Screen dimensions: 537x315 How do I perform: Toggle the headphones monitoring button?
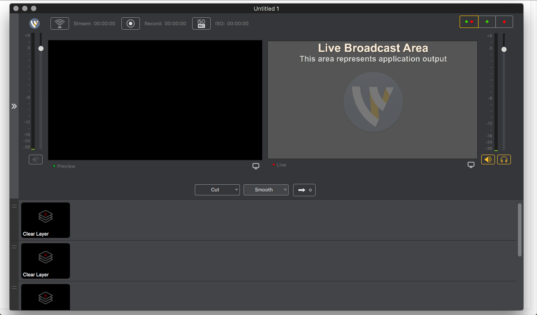pyautogui.click(x=504, y=159)
